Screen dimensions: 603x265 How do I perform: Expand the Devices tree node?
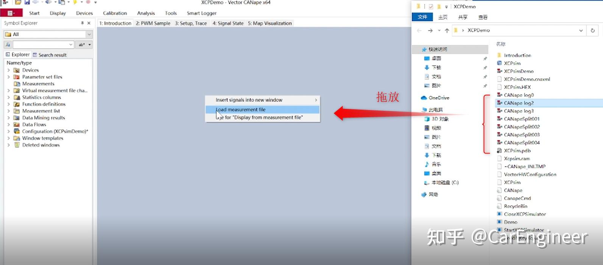point(9,70)
